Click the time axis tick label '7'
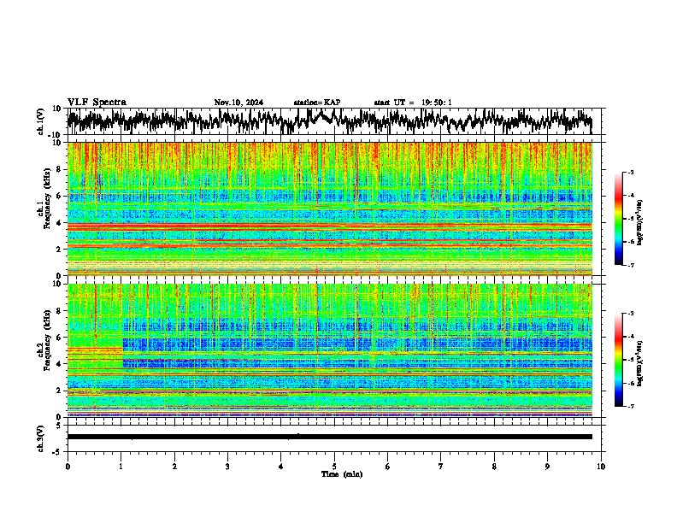677x523 pixels. [441, 467]
